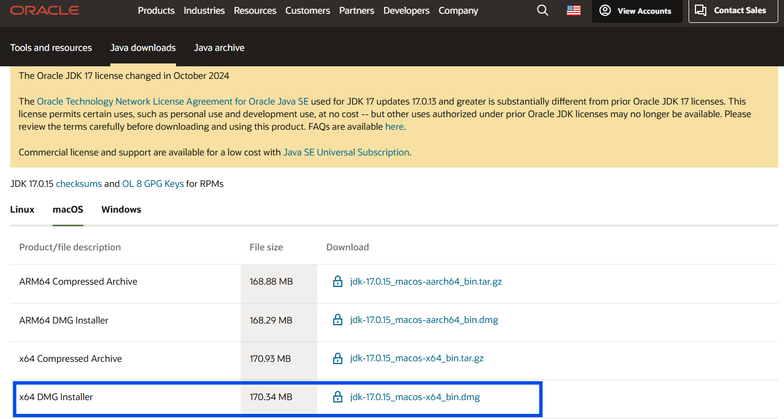Switch to the Windows tab

(121, 209)
